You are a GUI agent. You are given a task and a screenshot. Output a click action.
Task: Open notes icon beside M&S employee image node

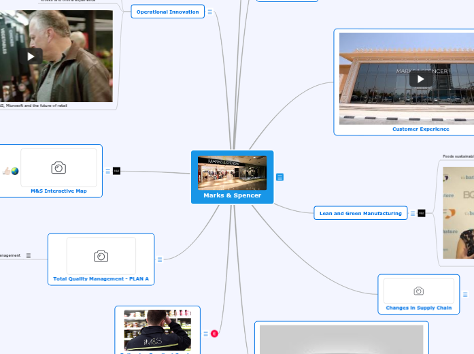206,334
